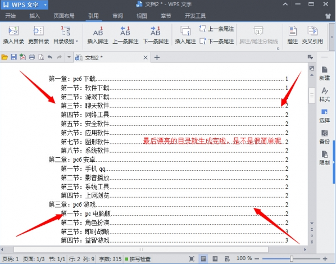Switch to the 插入 ribbon tab
This screenshot has height=264, width=336.
tap(34, 16)
